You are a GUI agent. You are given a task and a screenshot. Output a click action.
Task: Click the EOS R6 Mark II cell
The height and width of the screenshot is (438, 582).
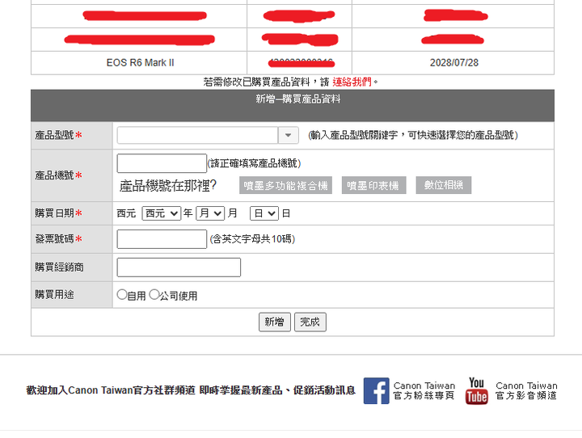click(139, 63)
